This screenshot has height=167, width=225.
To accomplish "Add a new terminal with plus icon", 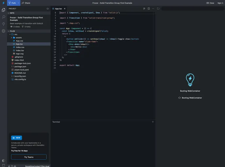I will (x=153, y=122).
